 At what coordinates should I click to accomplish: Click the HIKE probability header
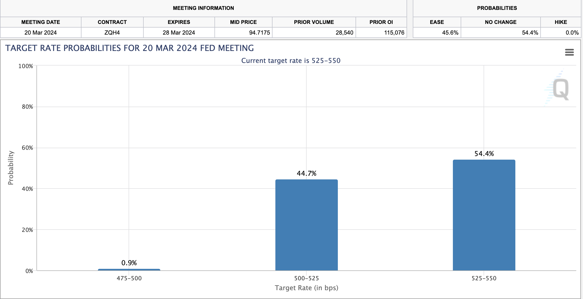pos(561,22)
